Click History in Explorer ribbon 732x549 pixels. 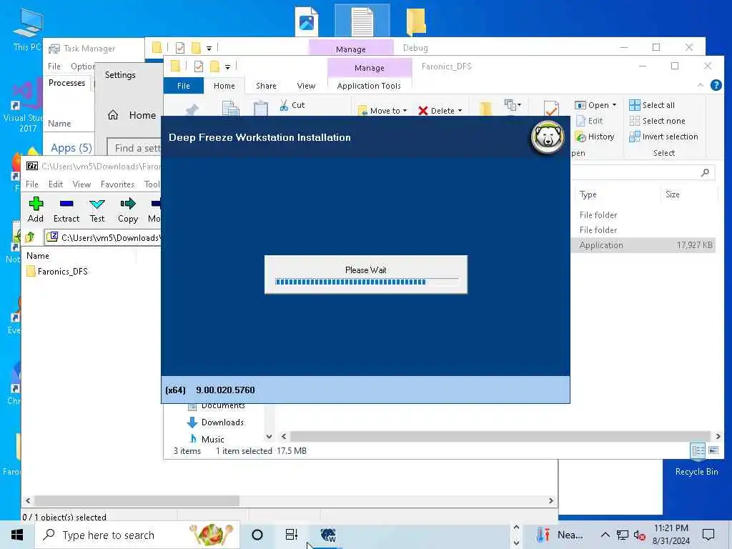[595, 137]
